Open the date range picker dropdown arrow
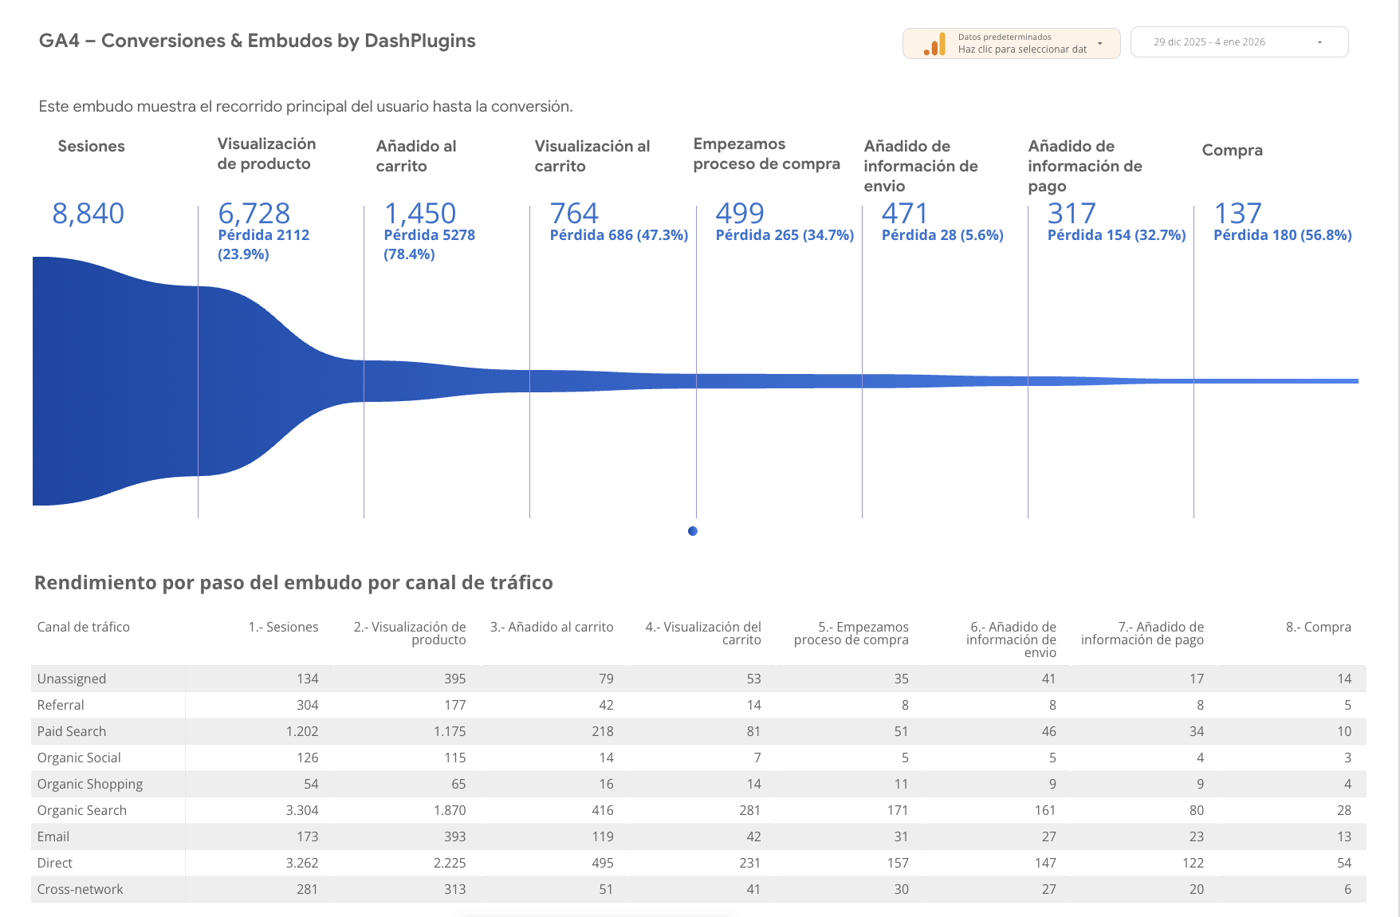The height and width of the screenshot is (917, 1400). pyautogui.click(x=1319, y=43)
